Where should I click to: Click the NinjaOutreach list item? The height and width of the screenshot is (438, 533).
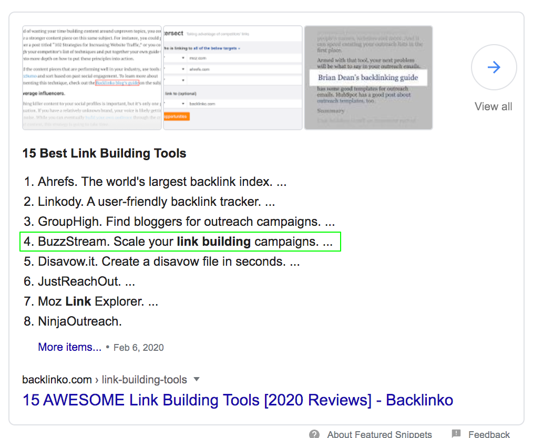pos(73,321)
